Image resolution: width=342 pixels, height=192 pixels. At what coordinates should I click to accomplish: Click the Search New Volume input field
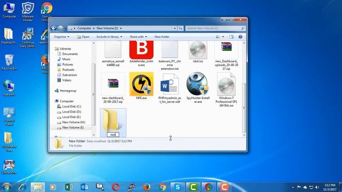215,28
